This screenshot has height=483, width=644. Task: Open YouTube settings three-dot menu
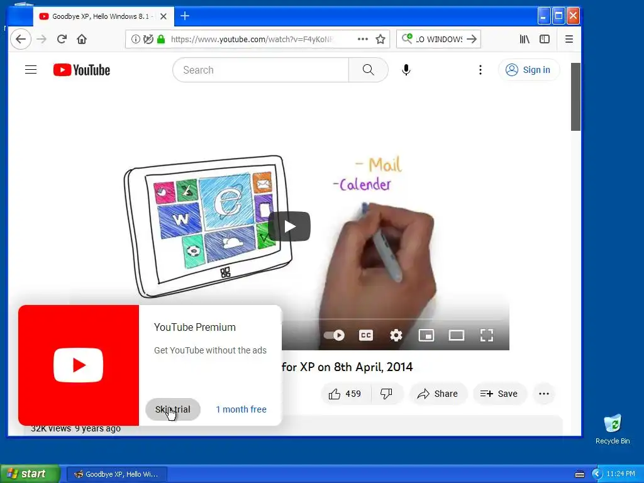click(x=480, y=70)
